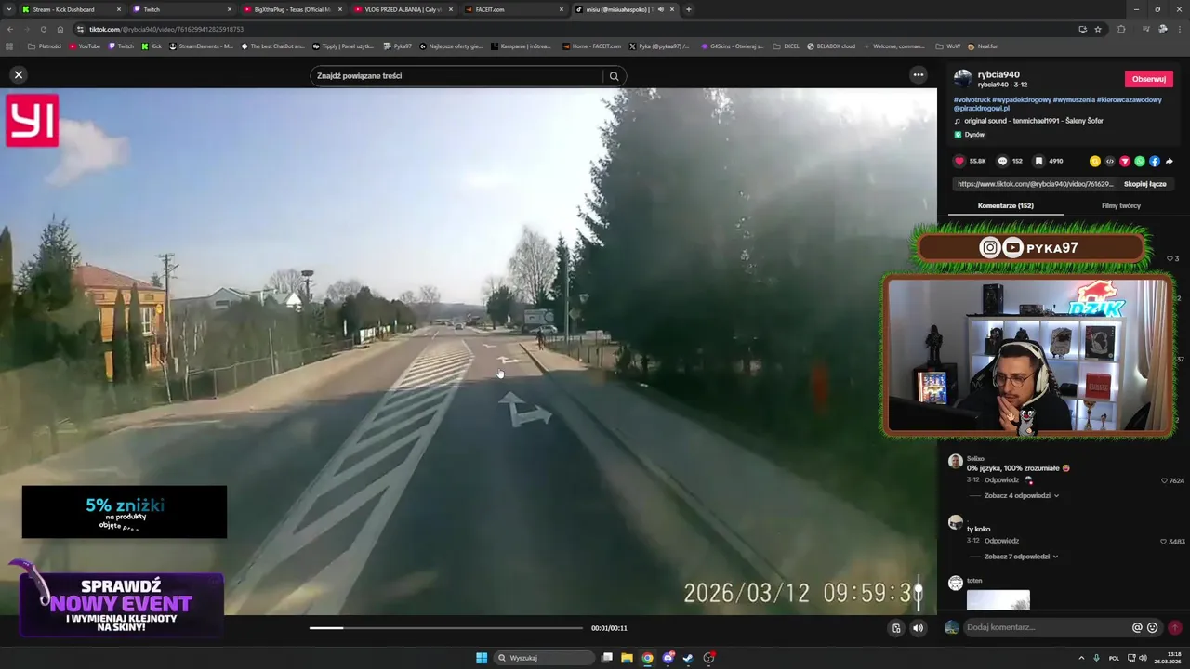Screen dimensions: 1190x669
Task: Open a new browser tab with plus
Action: (x=688, y=9)
